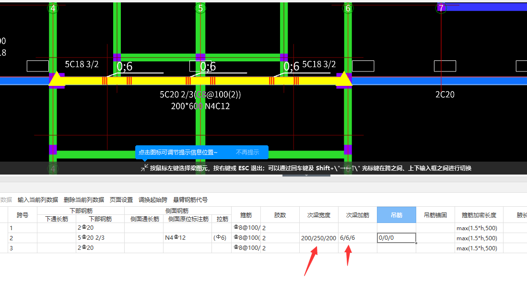Select span number 3 row
The image size is (527, 305).
[x=23, y=248]
